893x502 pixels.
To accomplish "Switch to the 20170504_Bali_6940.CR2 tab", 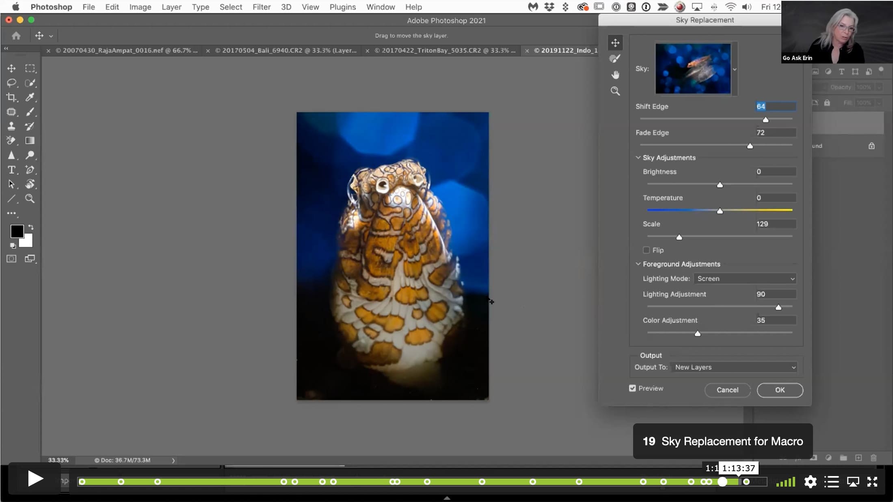I will tap(285, 50).
